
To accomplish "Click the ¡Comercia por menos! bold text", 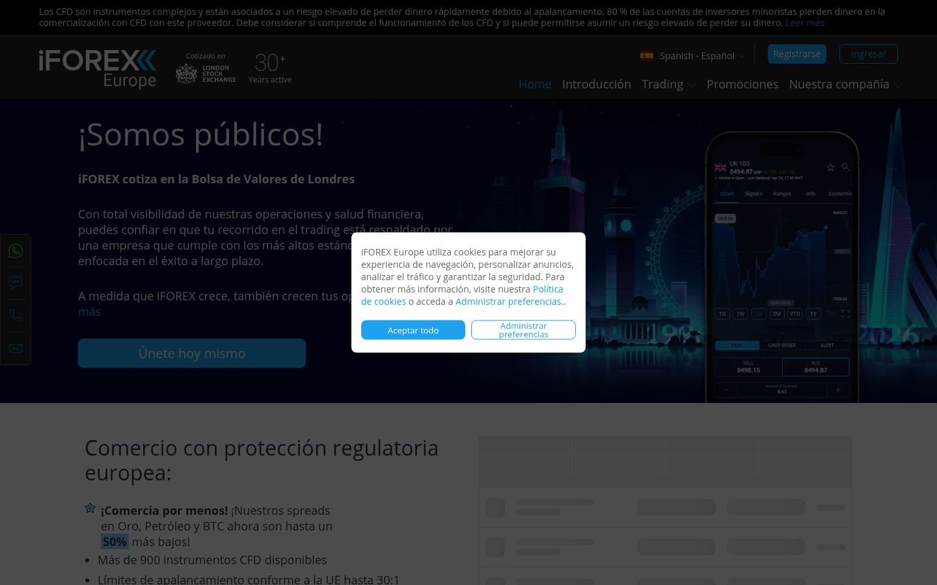I will pyautogui.click(x=164, y=510).
